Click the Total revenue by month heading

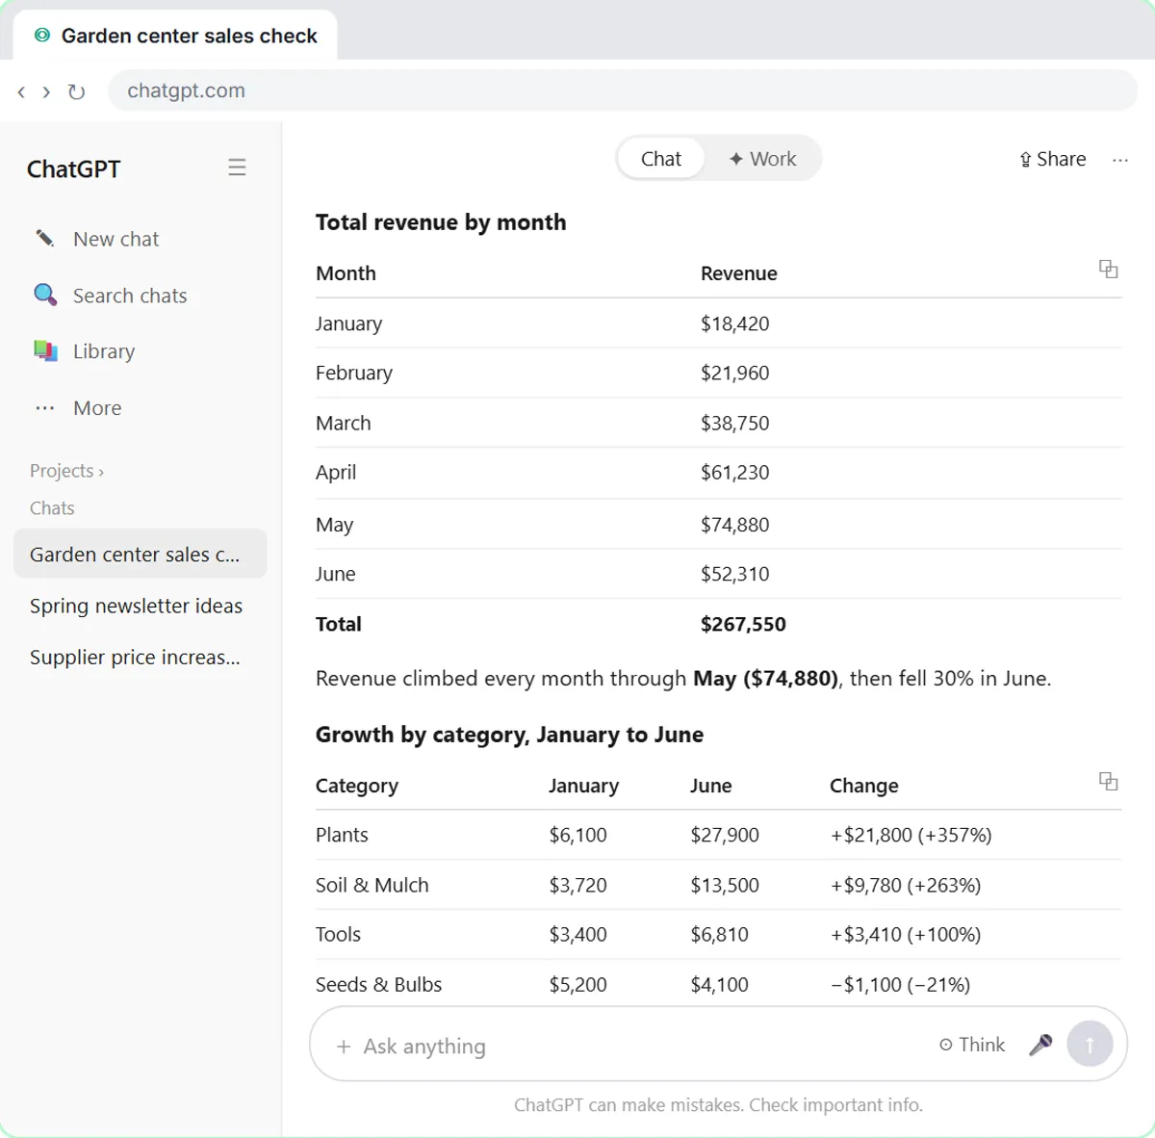pyautogui.click(x=441, y=222)
